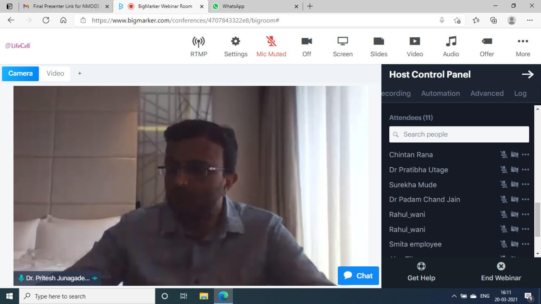Click the Dr. Pritesh Junagade presenter label
Image resolution: width=541 pixels, height=304 pixels.
coord(57,278)
